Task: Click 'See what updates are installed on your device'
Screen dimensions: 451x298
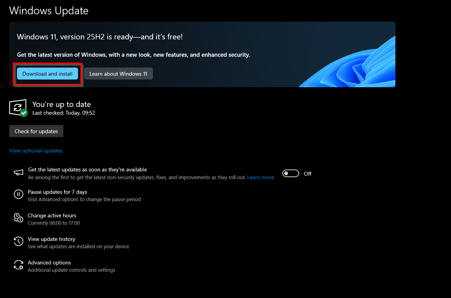Action: pyautogui.click(x=78, y=247)
